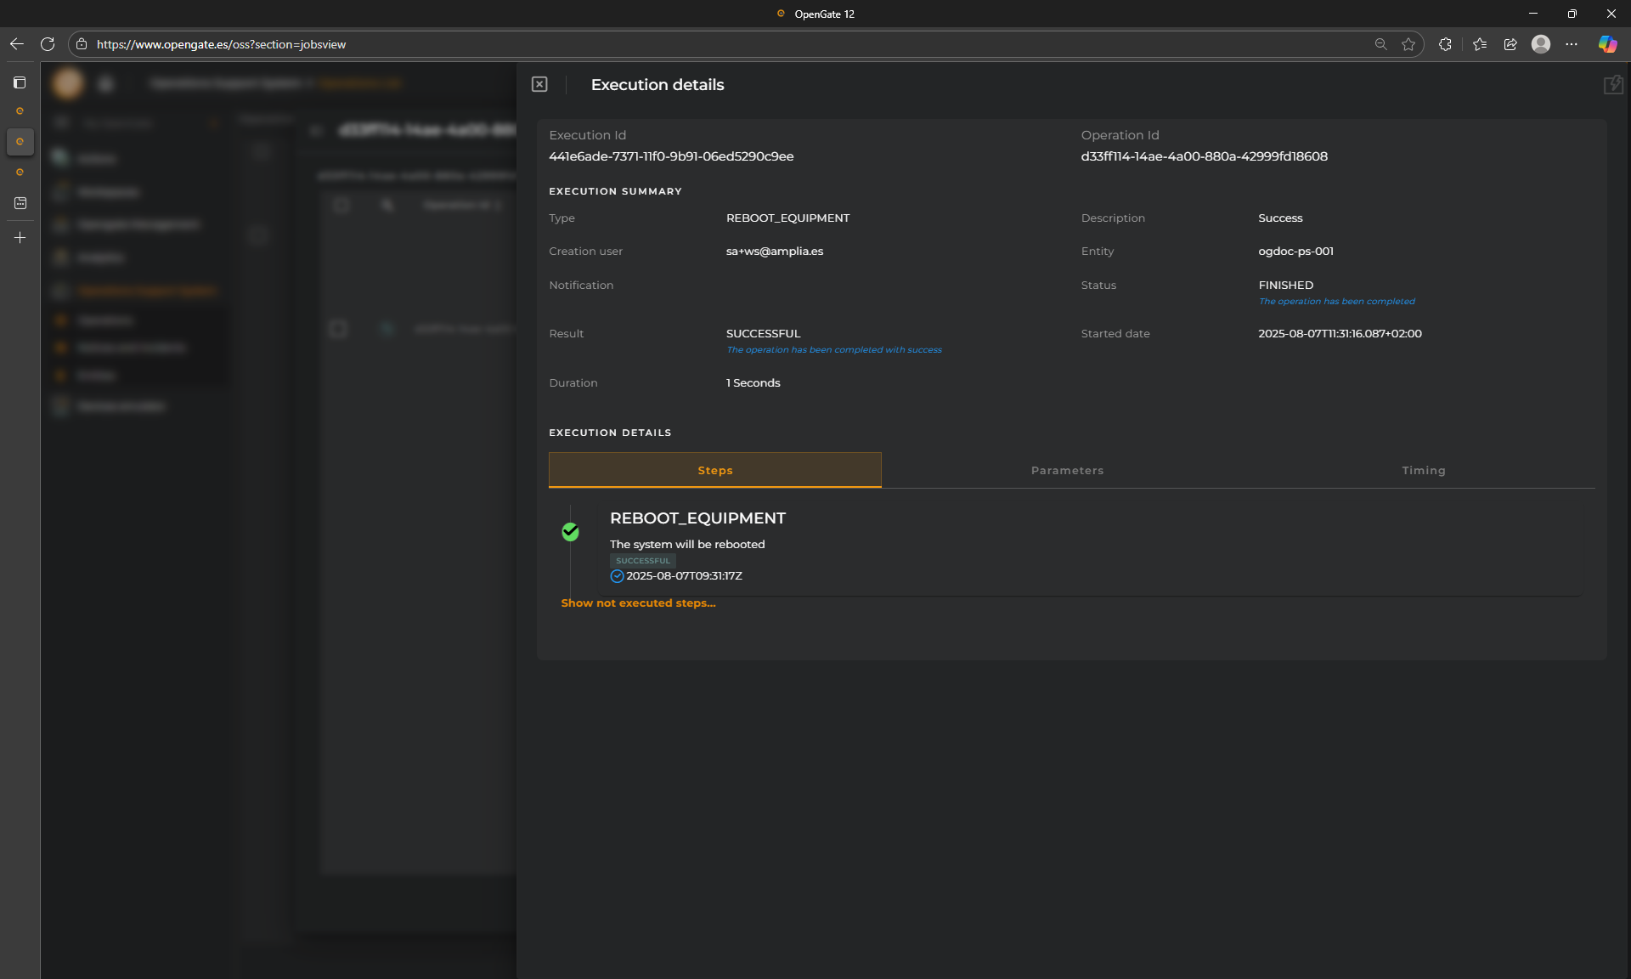
Task: Open the browser Extensions menu
Action: [x=1445, y=44]
